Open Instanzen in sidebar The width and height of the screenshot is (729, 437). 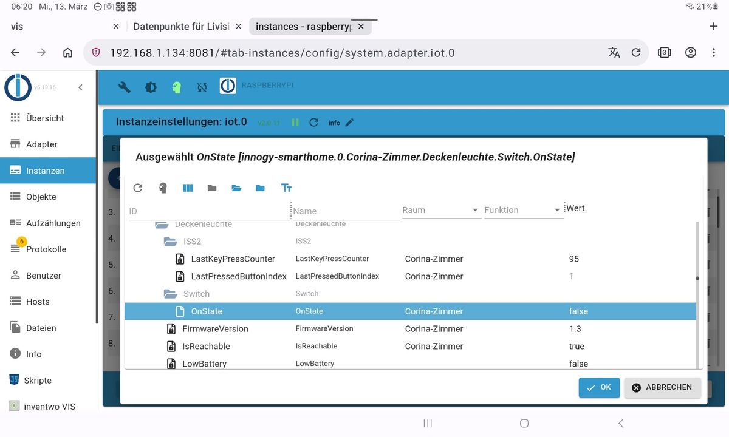[x=48, y=171]
